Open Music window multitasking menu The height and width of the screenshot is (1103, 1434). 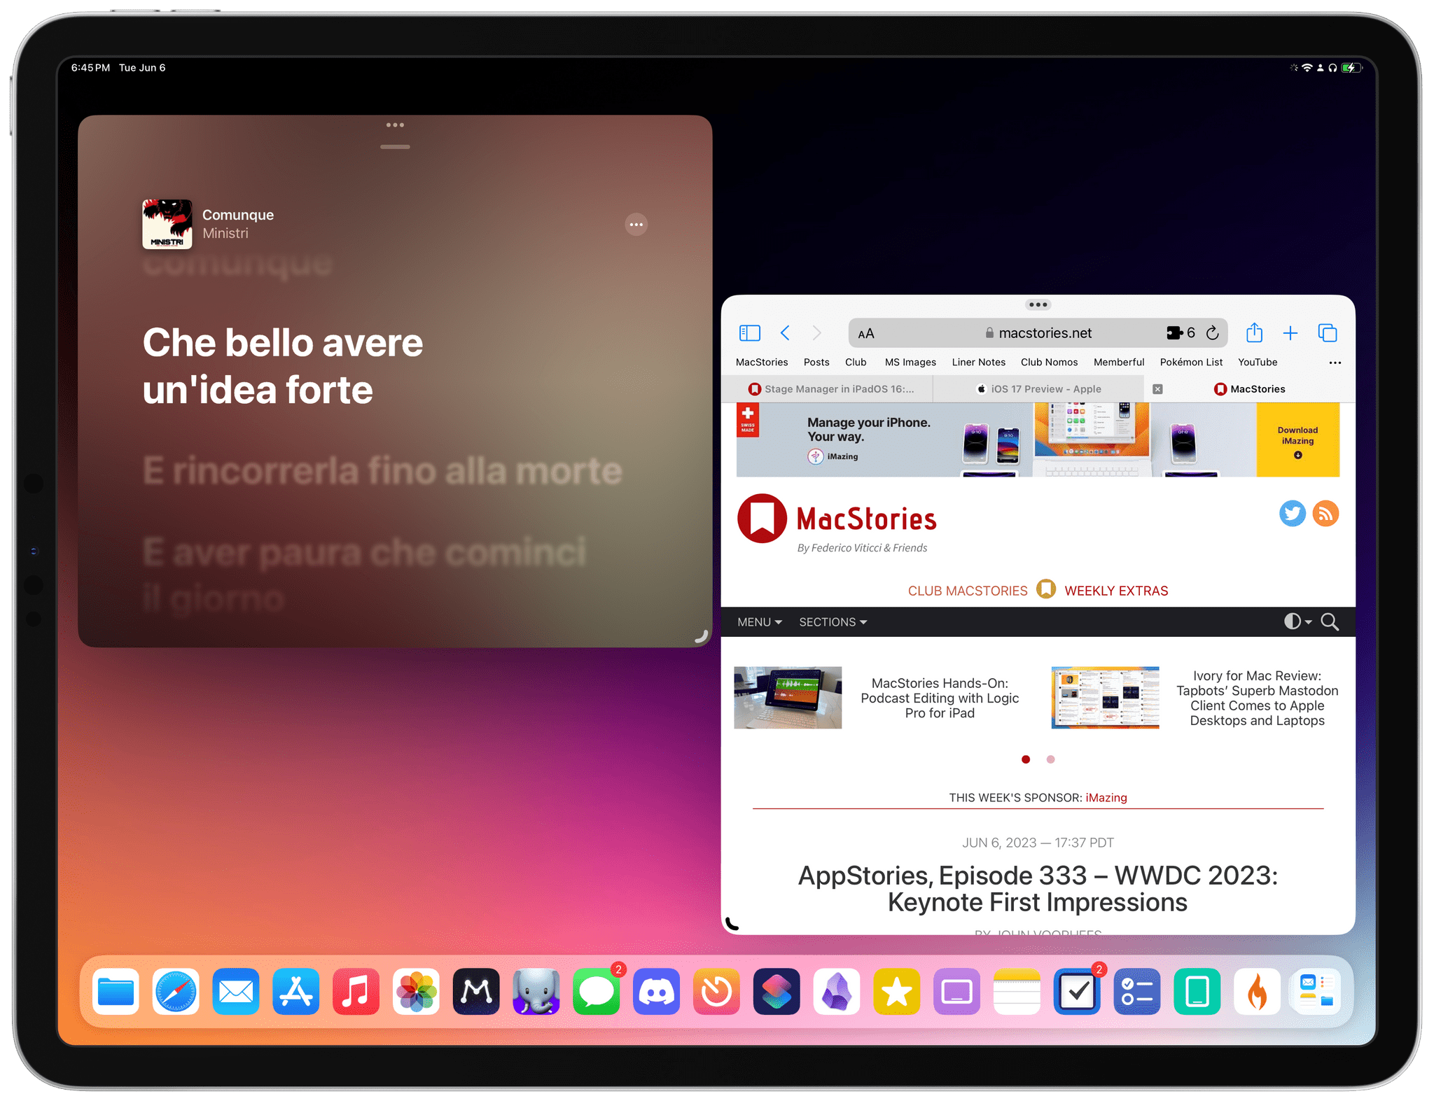tap(395, 125)
